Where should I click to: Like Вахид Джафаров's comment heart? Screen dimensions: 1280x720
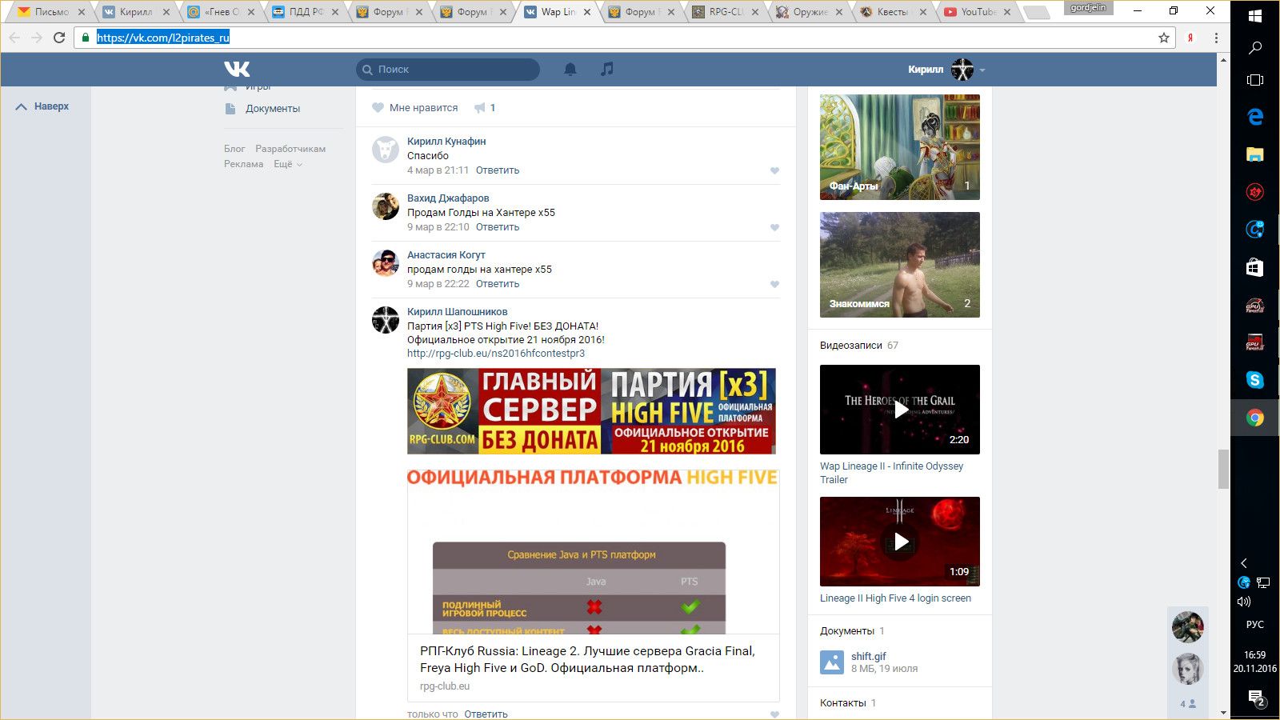tap(774, 227)
